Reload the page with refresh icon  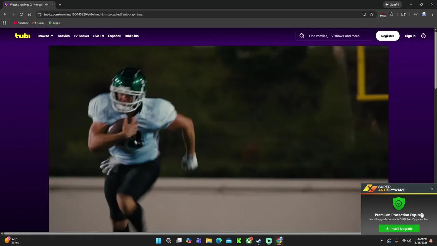[x=21, y=14]
